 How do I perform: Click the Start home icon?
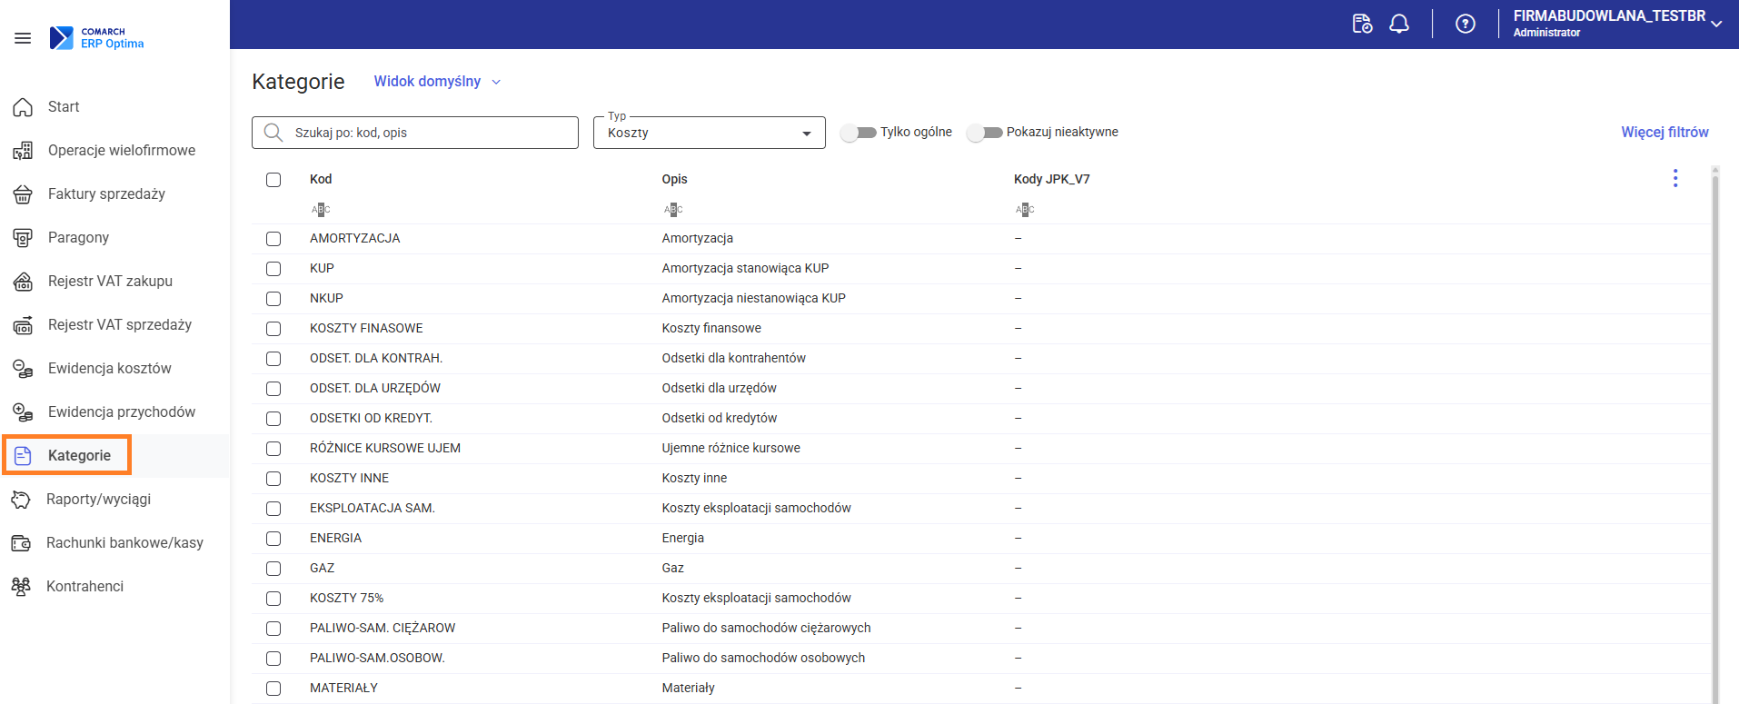click(23, 107)
